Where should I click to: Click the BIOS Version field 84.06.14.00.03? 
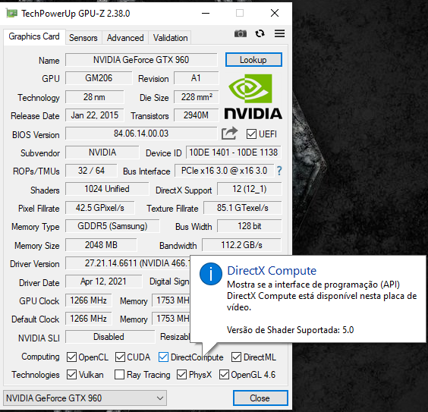pyautogui.click(x=141, y=134)
